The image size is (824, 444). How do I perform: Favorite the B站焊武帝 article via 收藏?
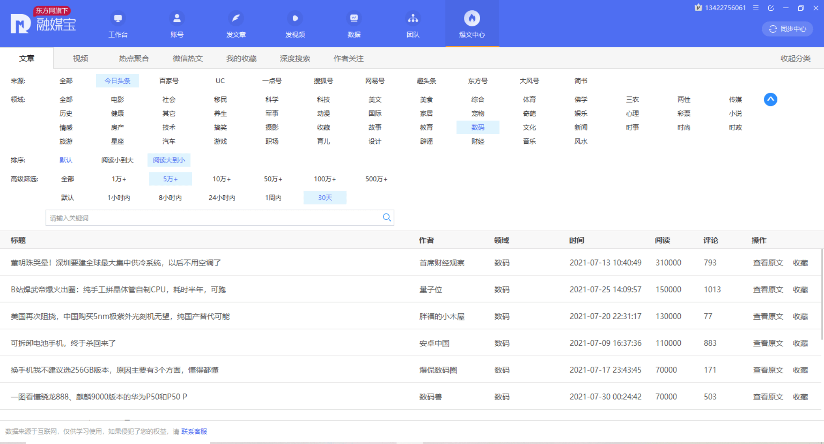coord(800,290)
